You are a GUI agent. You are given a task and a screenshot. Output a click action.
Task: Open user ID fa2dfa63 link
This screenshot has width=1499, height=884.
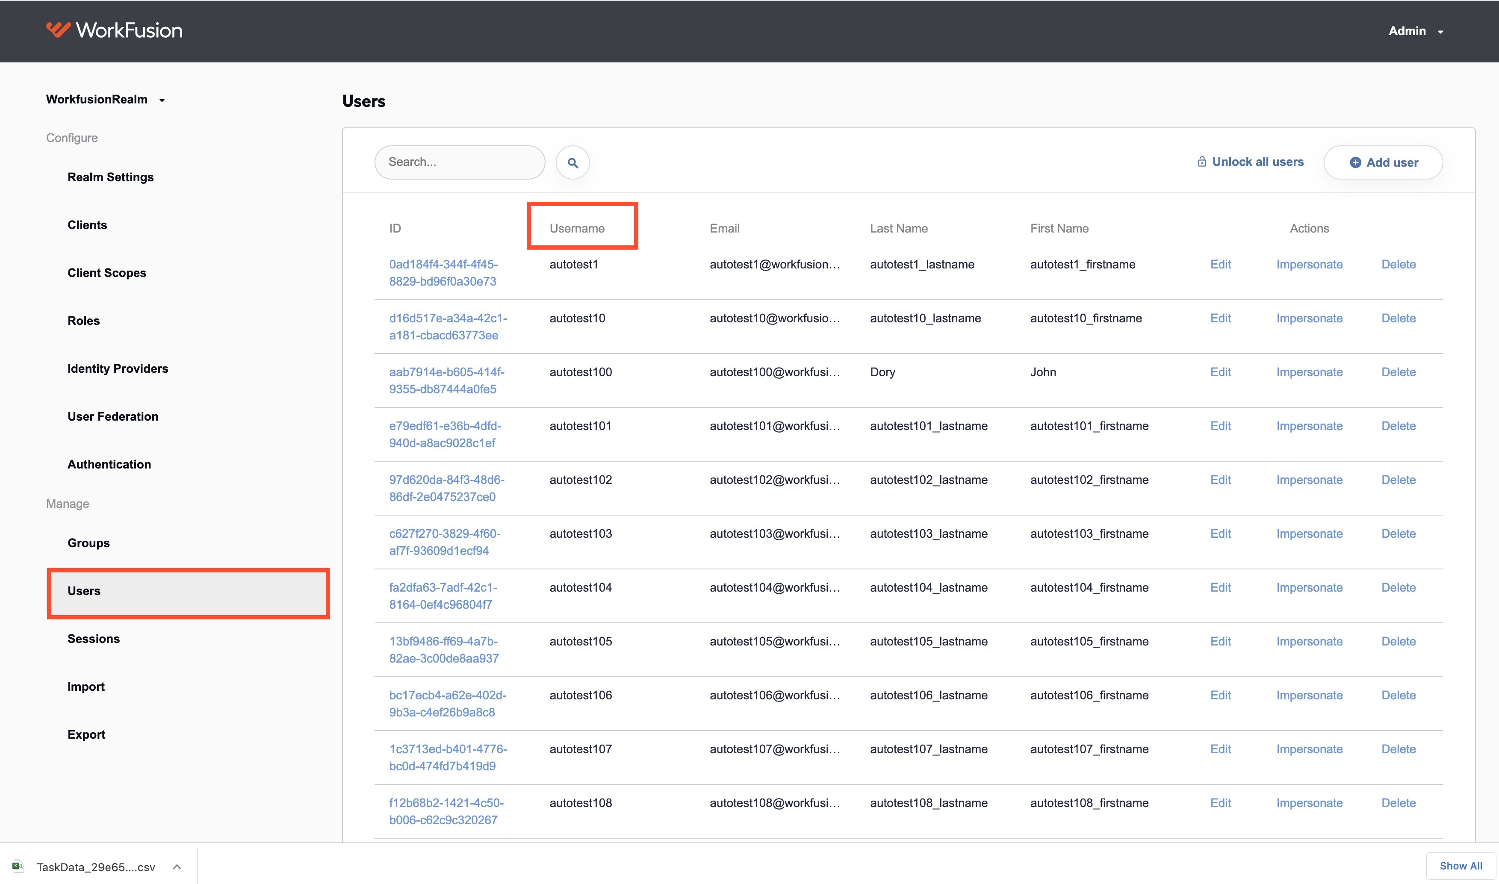click(443, 596)
